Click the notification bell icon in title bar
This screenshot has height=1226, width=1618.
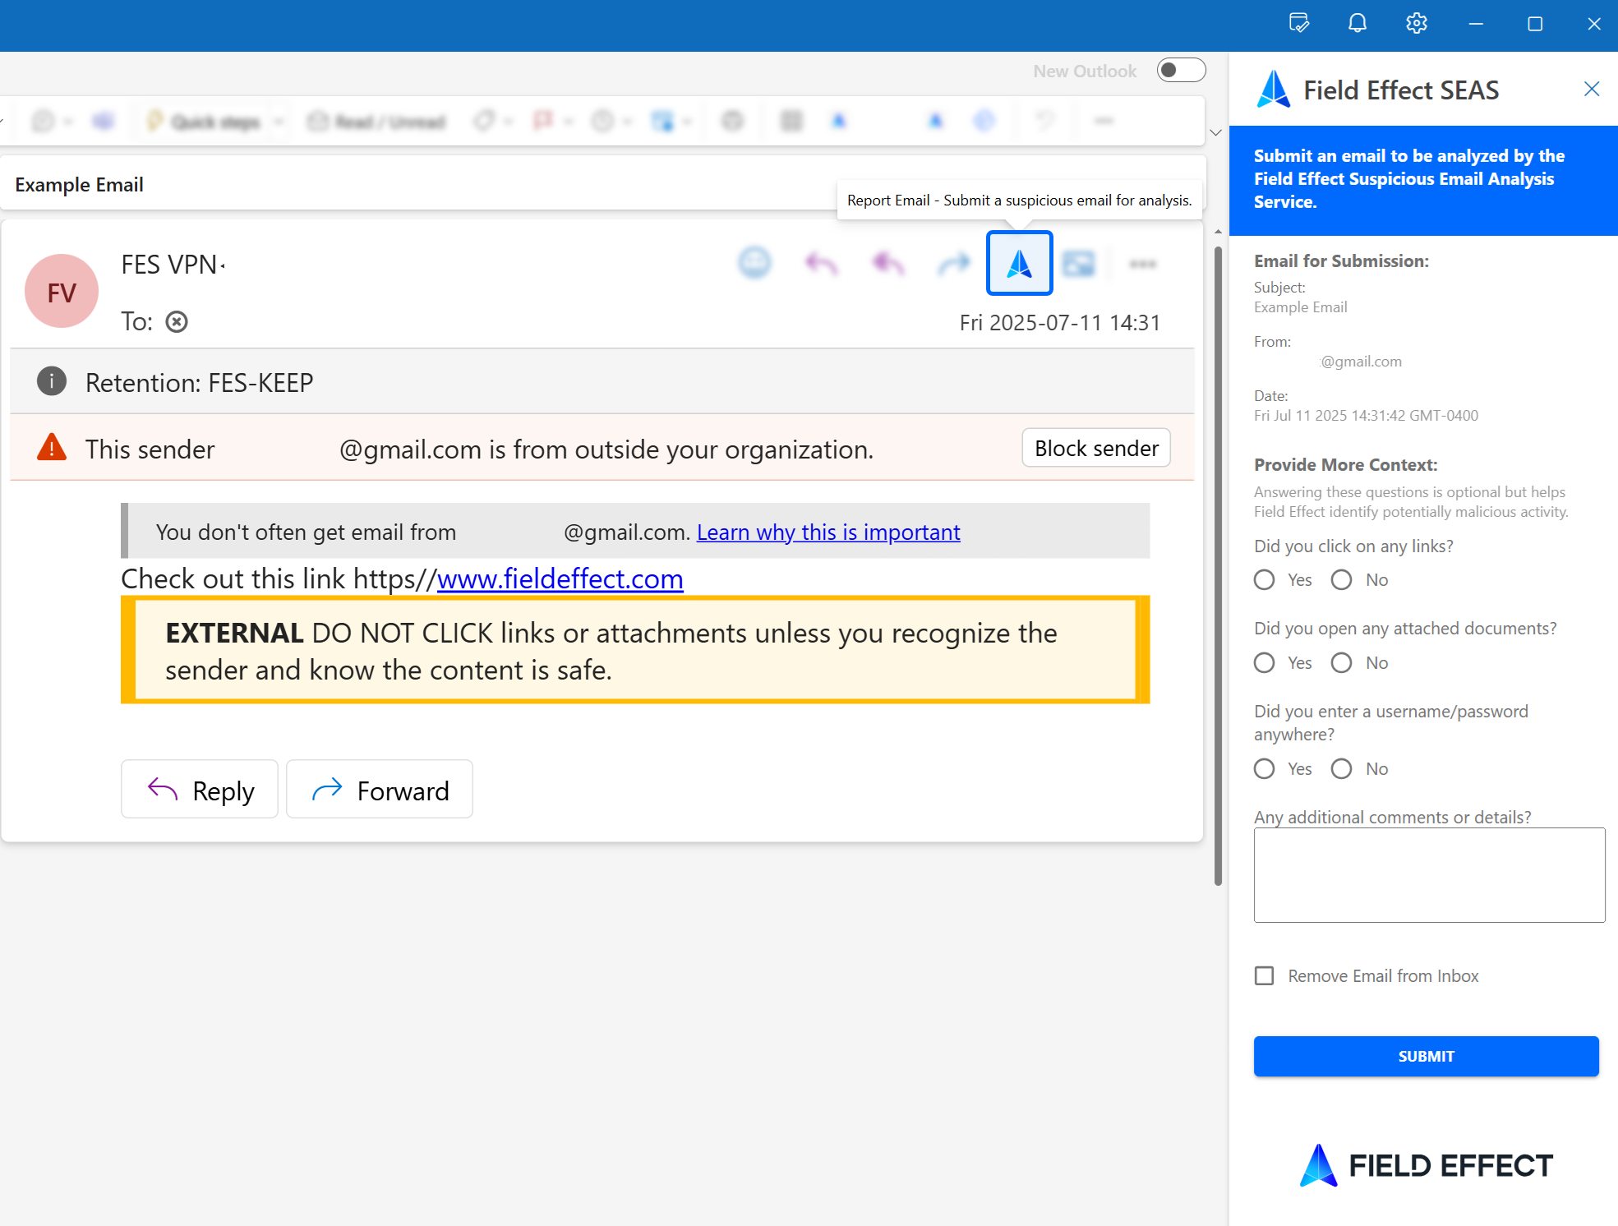pos(1358,24)
